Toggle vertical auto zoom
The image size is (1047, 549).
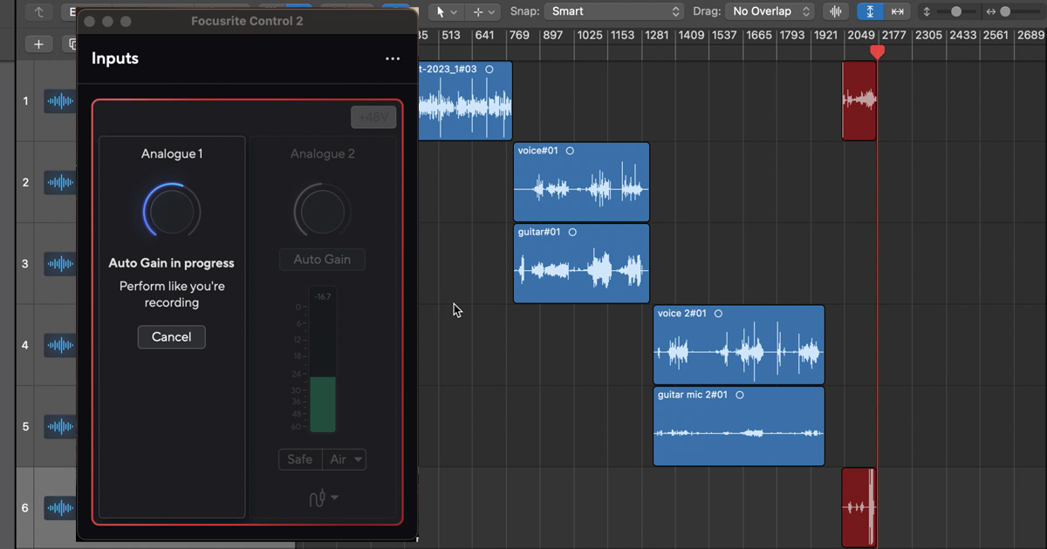click(x=870, y=11)
